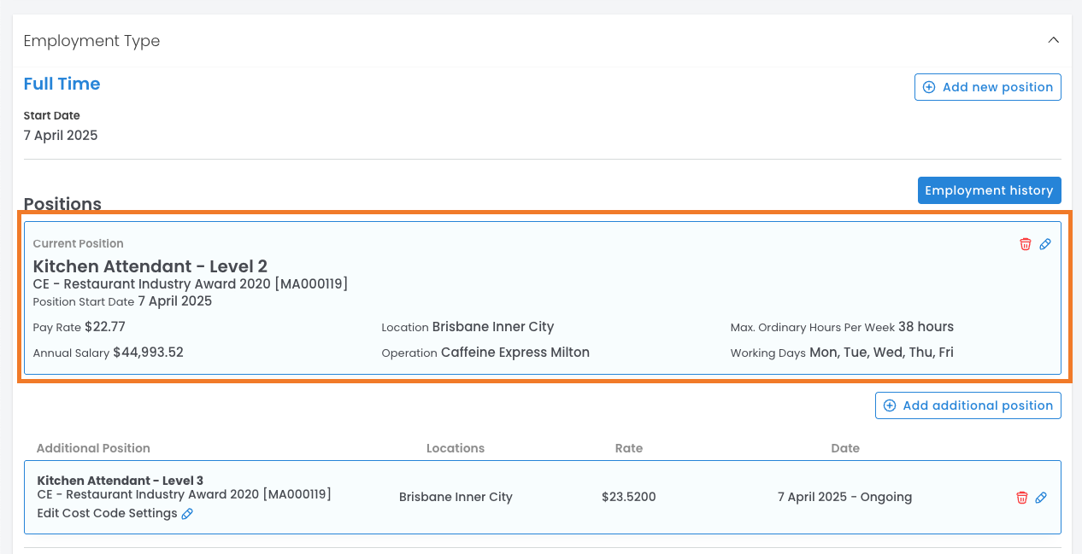
Task: Click the Add additional position button
Action: point(967,405)
